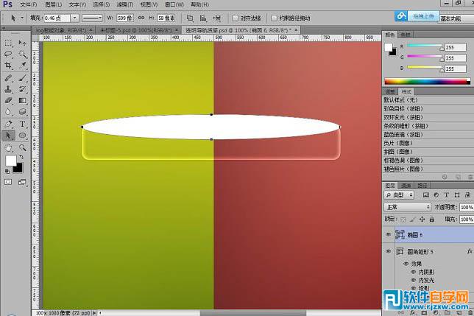Screen dimensions: 474x316
Task: Select the Path Selection tool in toolbox
Action: (x=8, y=136)
